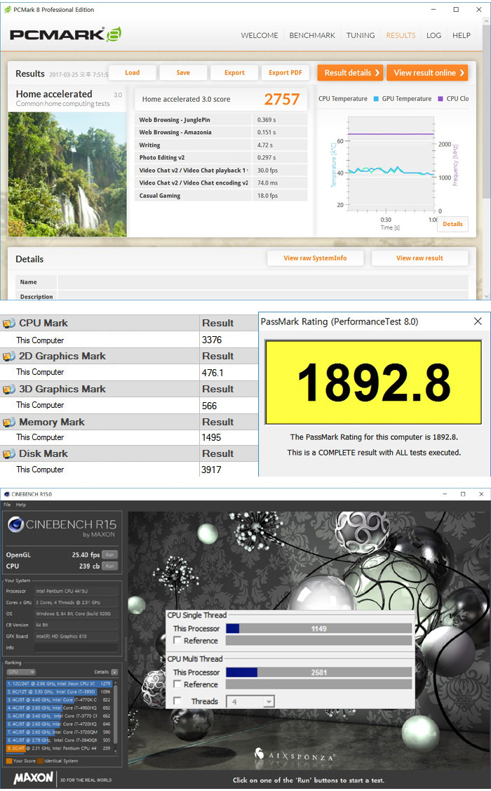Click the 2D Graphics Mark header icon
This screenshot has height=791, width=491.
9,357
